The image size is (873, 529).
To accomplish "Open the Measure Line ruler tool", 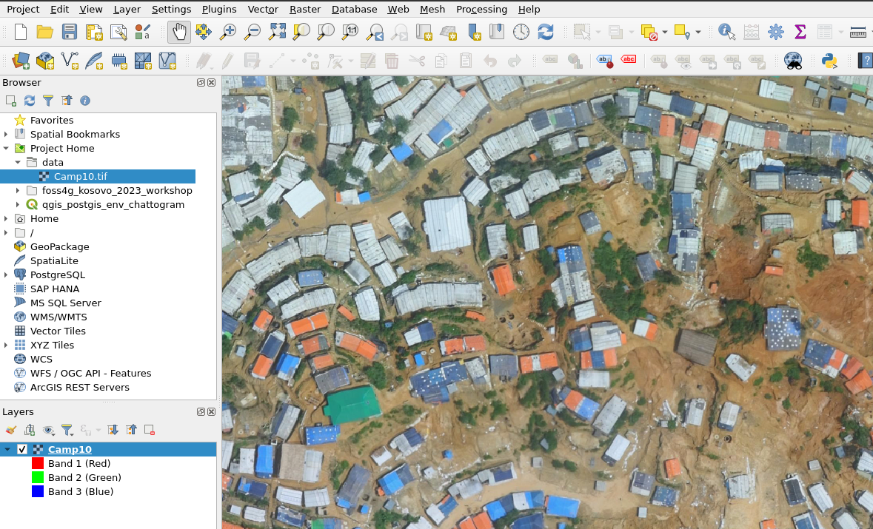I will 857,32.
